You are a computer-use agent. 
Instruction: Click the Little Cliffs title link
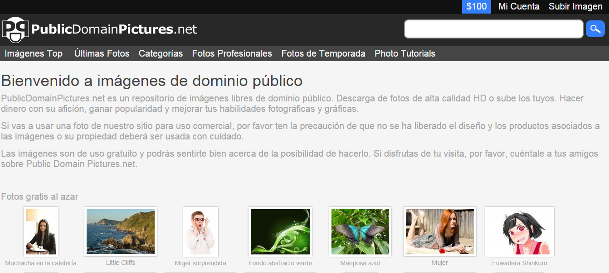click(120, 263)
